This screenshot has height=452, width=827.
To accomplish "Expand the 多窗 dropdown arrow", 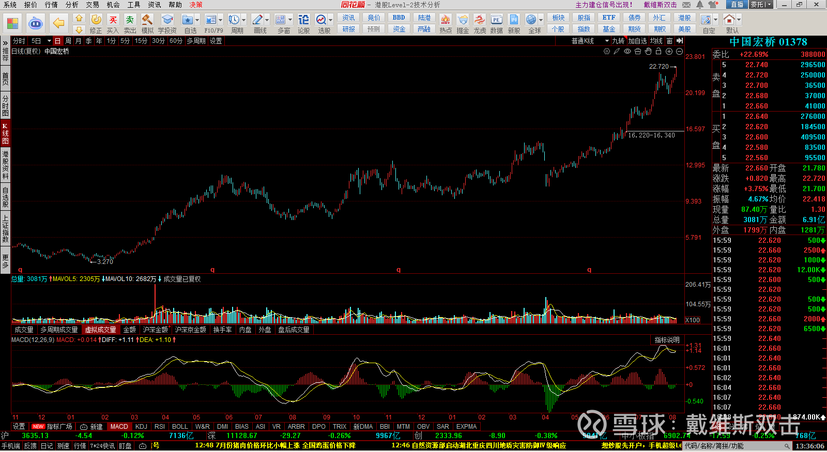I will (x=290, y=20).
